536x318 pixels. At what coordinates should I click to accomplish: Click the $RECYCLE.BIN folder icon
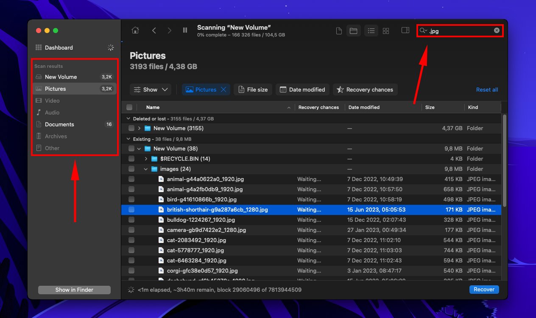point(154,159)
